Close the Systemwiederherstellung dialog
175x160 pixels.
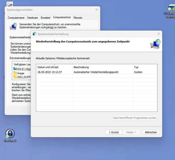point(158,34)
